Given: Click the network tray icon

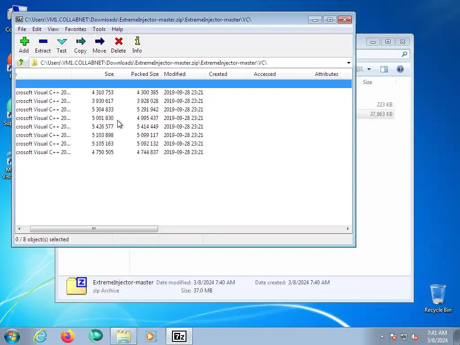Looking at the screenshot, I should pos(404,336).
